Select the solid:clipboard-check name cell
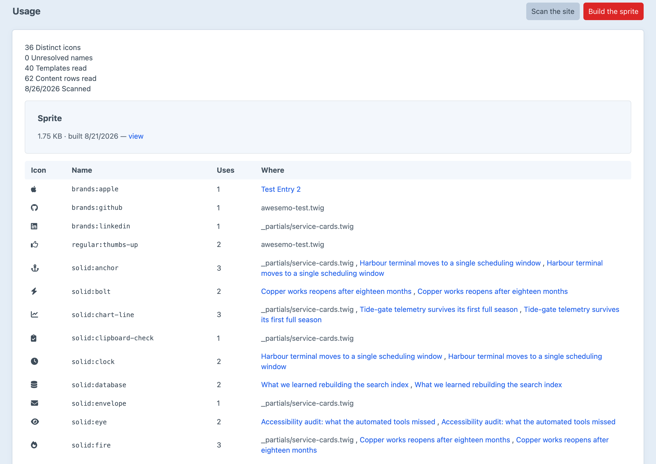The height and width of the screenshot is (464, 656). 113,338
